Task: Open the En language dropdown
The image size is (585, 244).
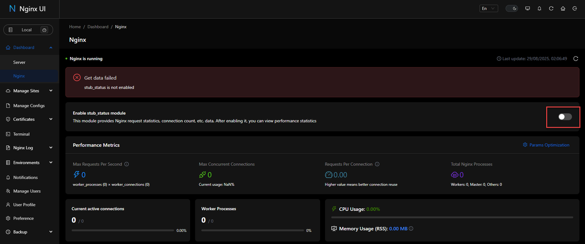Action: (489, 9)
